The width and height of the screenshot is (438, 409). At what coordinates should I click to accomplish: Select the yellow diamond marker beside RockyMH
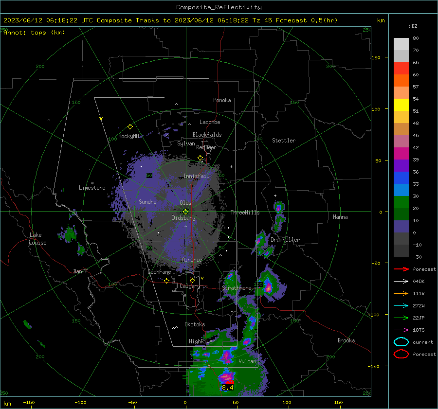click(130, 127)
